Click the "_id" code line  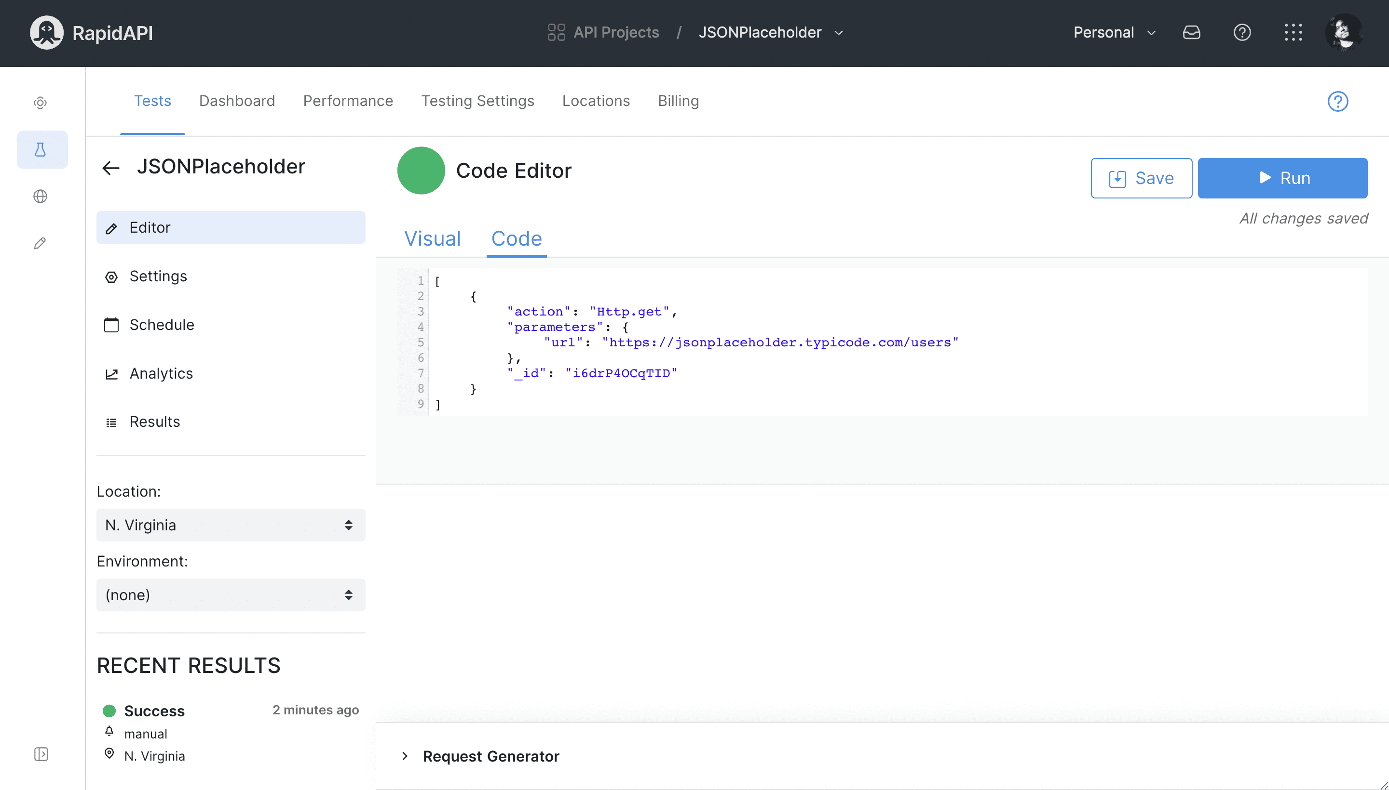pyautogui.click(x=592, y=373)
